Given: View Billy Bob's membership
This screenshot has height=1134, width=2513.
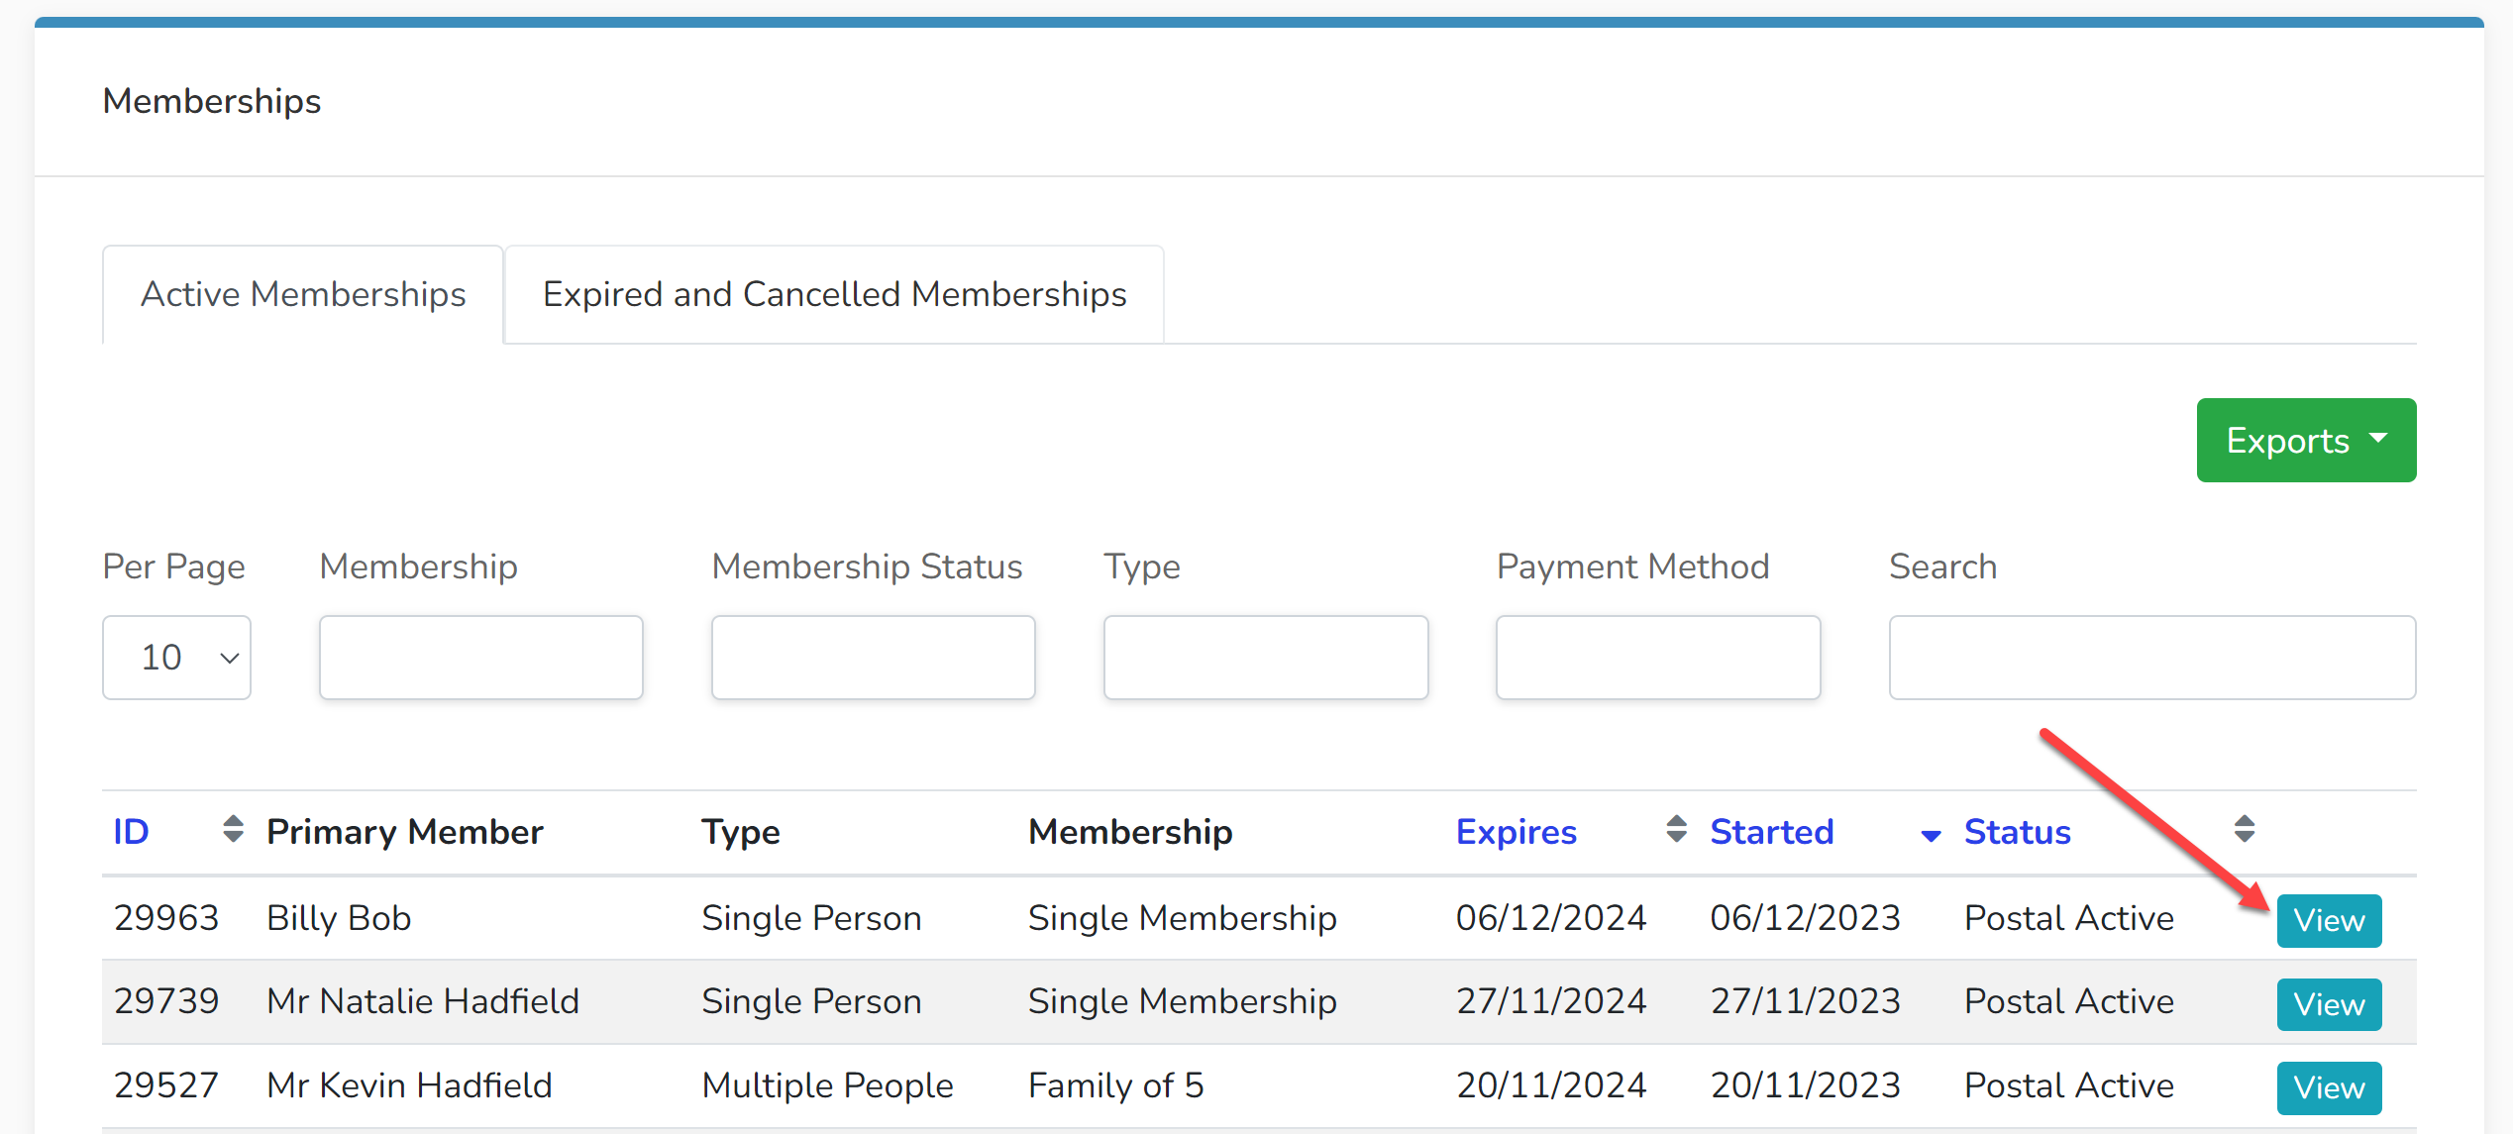Looking at the screenshot, I should point(2329,921).
